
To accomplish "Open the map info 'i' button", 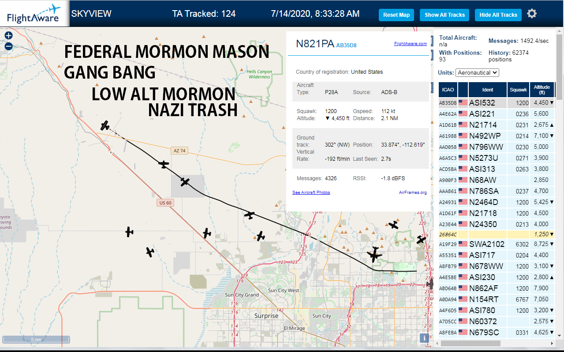I will (x=424, y=338).
